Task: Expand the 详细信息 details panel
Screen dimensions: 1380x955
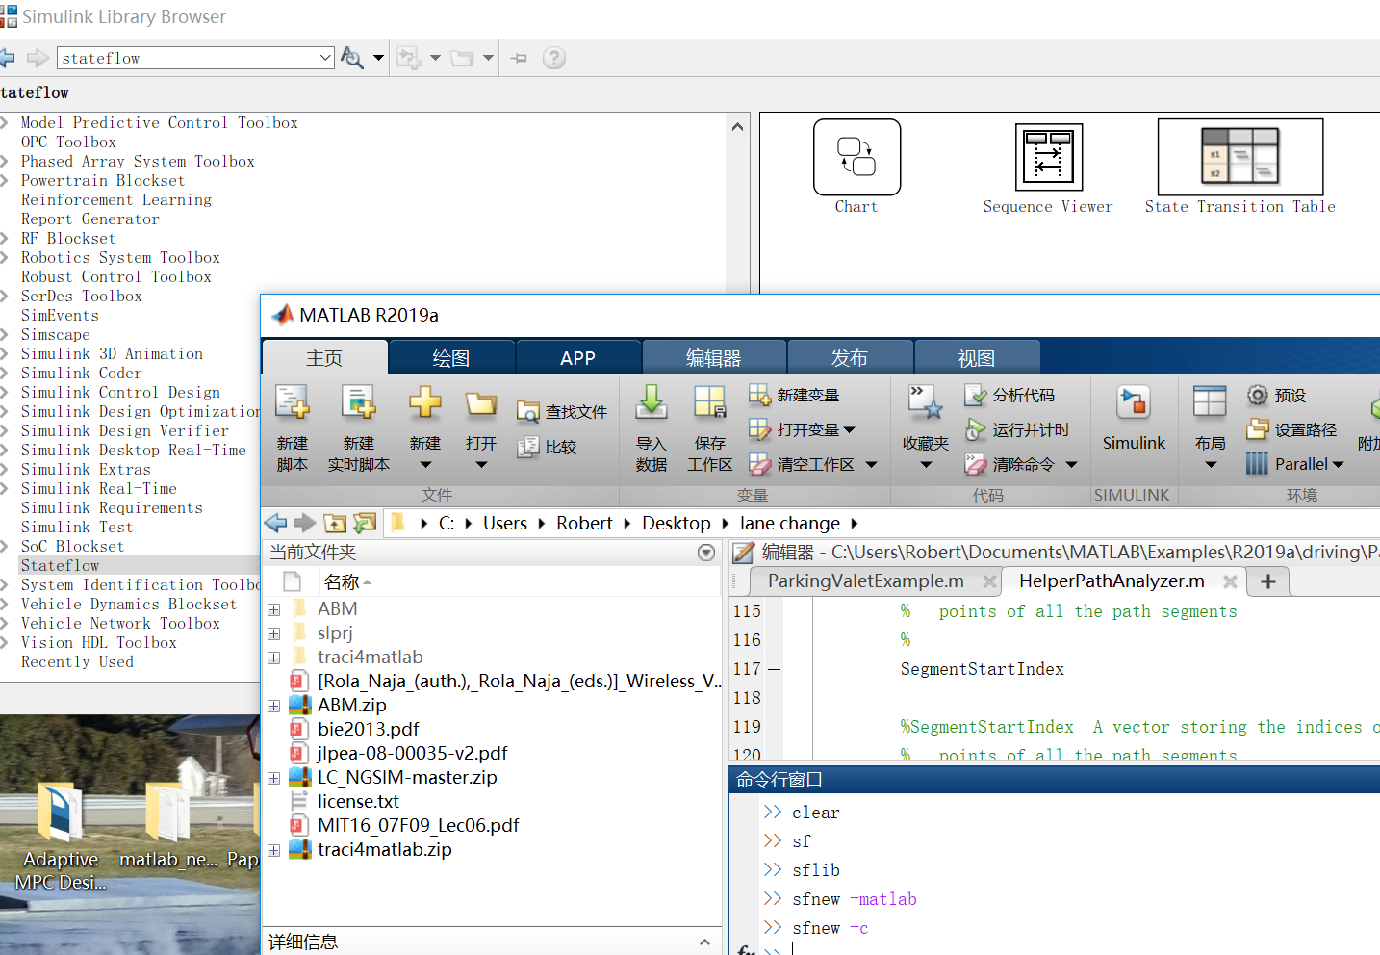Action: tap(704, 942)
